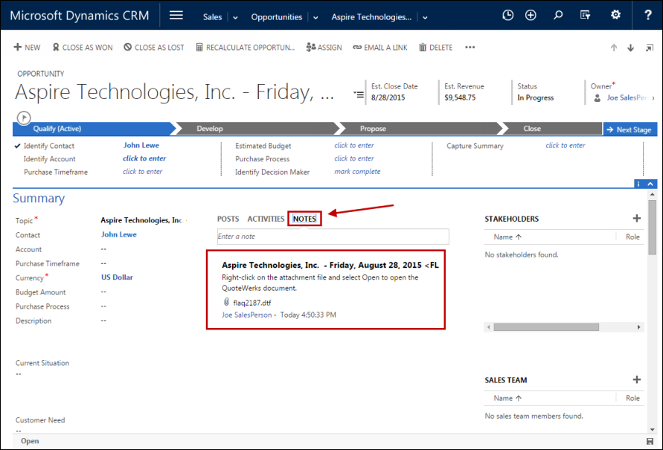This screenshot has width=663, height=450.
Task: Add a sales team member plus icon
Action: pos(636,380)
